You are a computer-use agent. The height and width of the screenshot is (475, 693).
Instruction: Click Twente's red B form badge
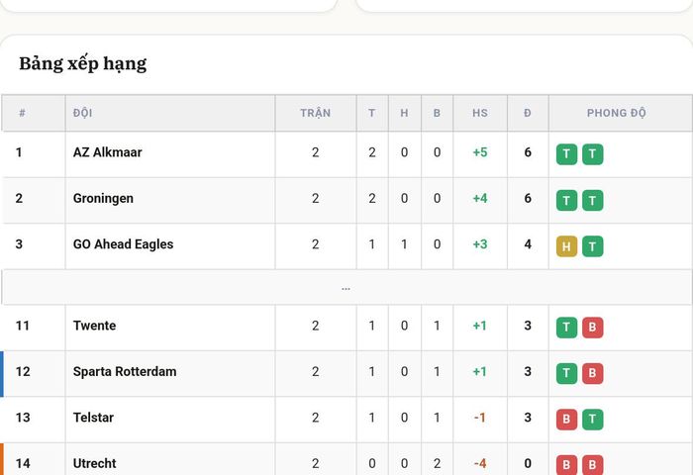click(x=592, y=328)
